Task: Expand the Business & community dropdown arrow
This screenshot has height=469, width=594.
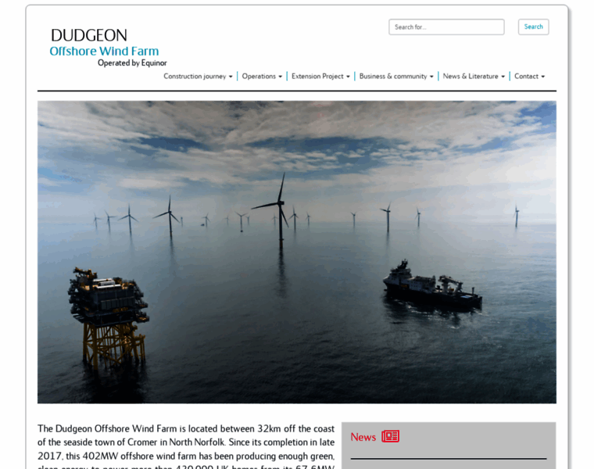Action: (x=431, y=77)
